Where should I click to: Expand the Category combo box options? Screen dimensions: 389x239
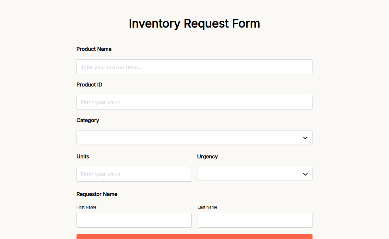[x=194, y=137]
